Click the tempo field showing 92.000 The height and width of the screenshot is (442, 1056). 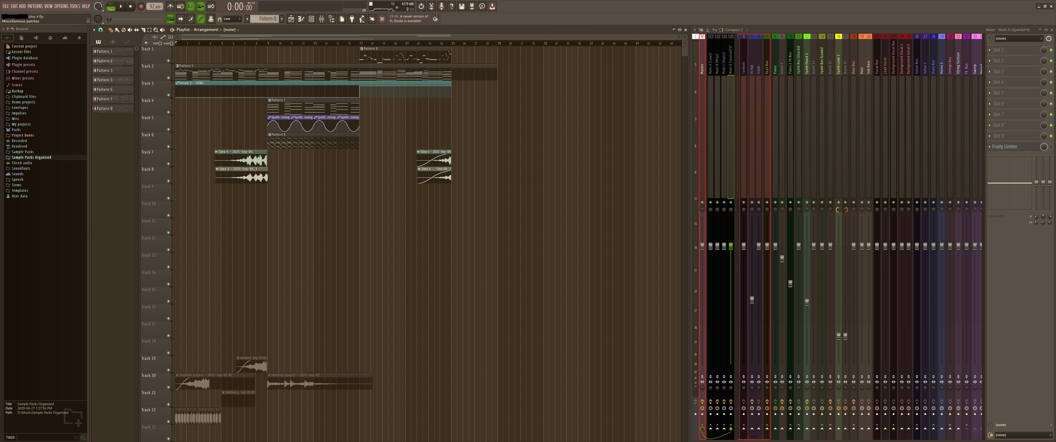click(154, 6)
